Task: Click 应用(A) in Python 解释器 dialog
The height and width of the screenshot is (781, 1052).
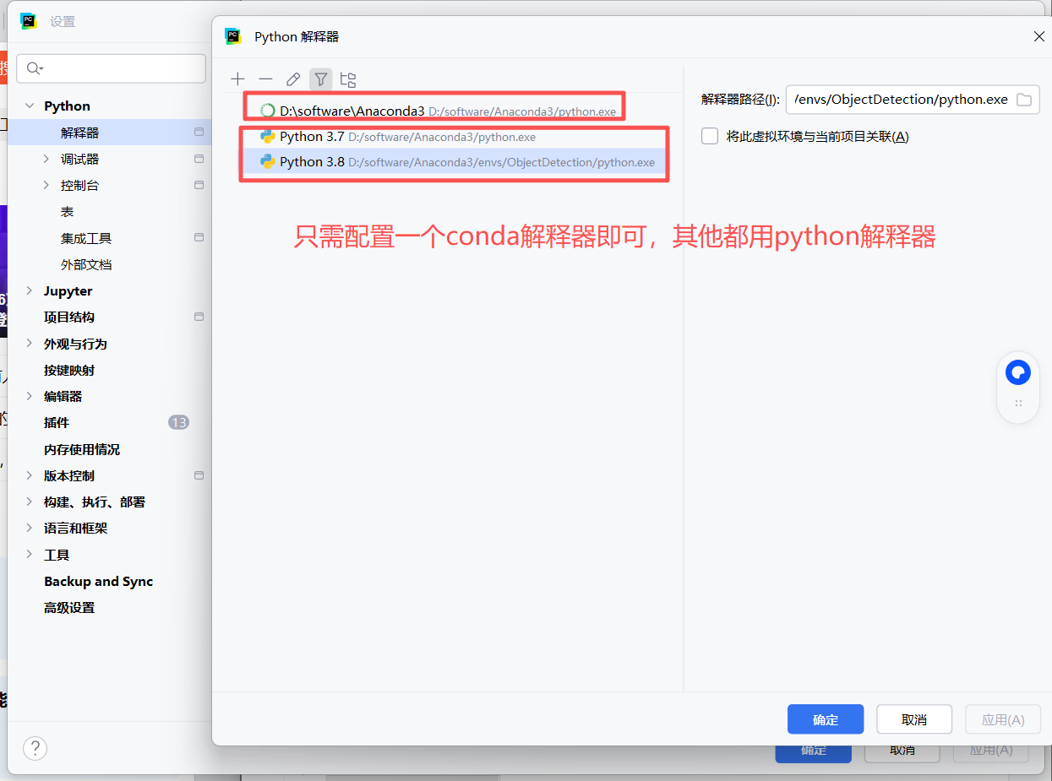Action: tap(1003, 719)
